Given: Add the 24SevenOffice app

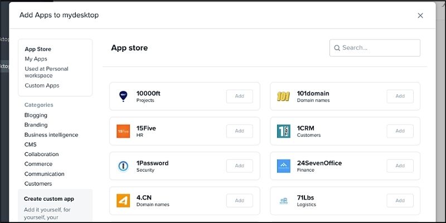Looking at the screenshot, I should (x=400, y=166).
